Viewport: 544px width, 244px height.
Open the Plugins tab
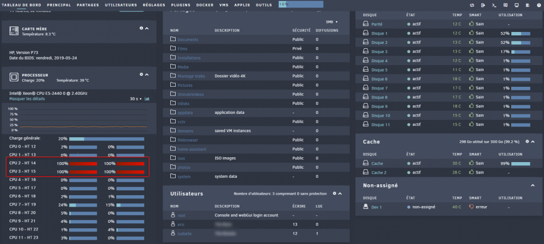[x=181, y=5]
